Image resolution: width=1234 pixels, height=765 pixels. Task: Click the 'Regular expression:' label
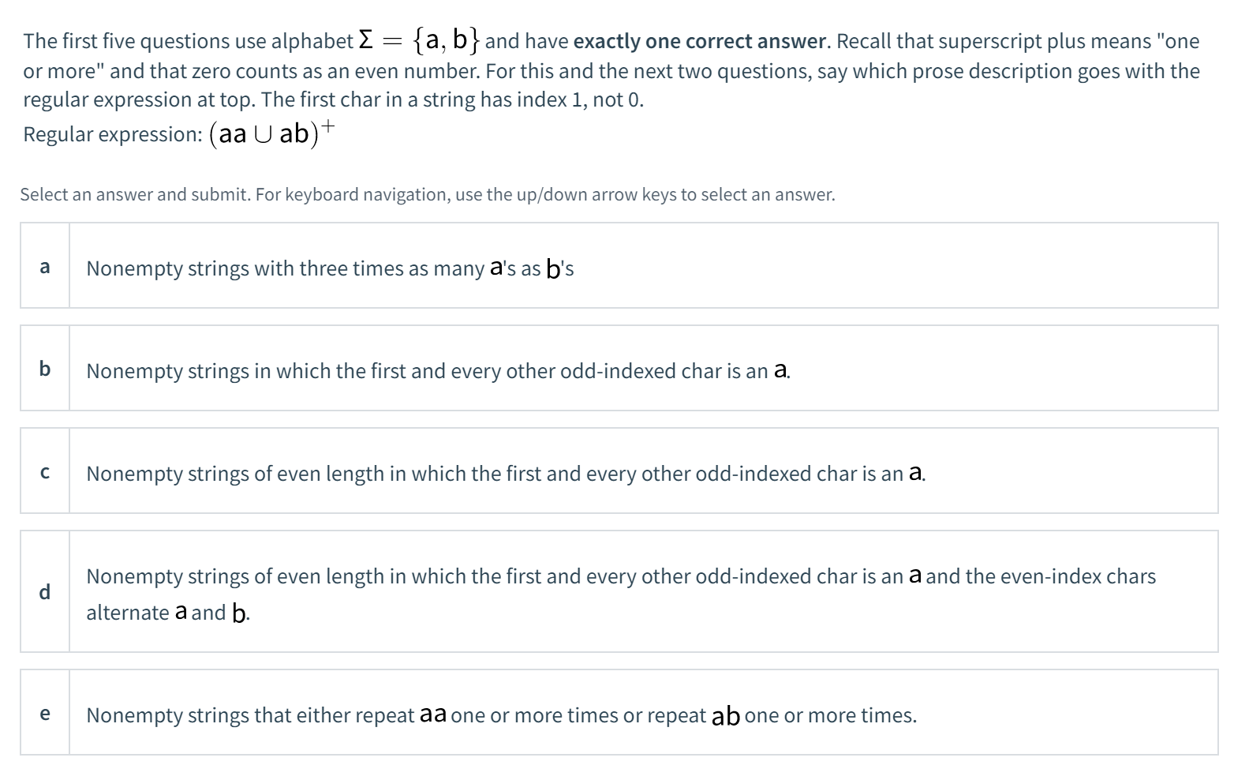[112, 134]
